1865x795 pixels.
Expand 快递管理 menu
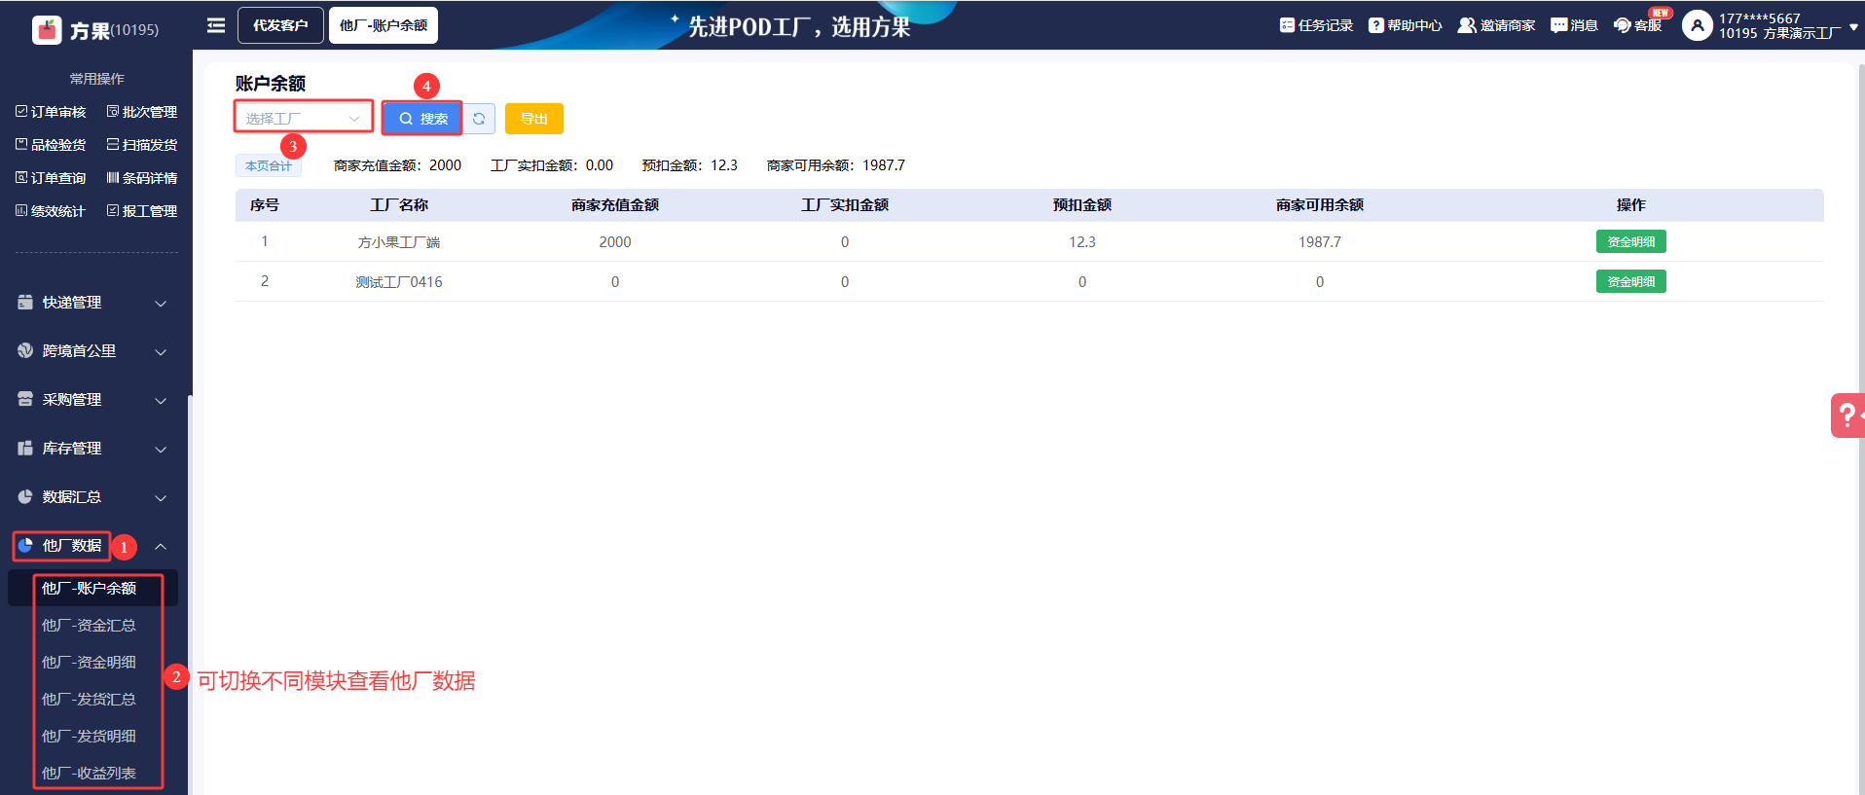click(92, 303)
